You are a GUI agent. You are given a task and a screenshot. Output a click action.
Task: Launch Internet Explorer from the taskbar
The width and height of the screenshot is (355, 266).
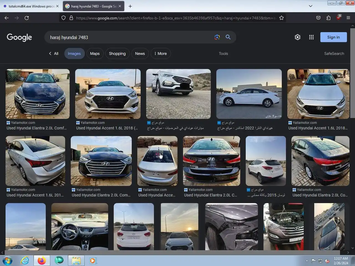click(25, 260)
